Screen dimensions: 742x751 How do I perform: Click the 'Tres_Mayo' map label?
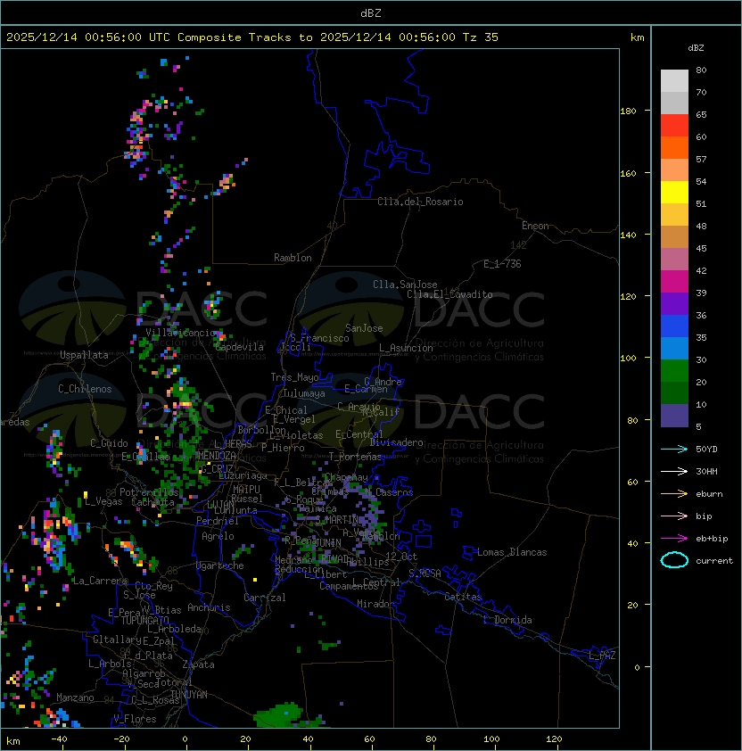(294, 377)
